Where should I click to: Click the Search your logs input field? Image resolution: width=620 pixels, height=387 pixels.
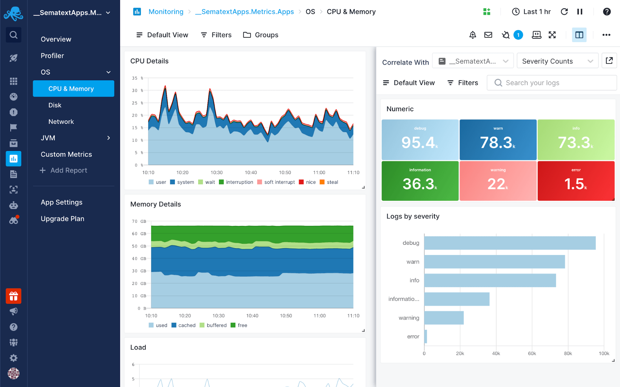pos(552,83)
